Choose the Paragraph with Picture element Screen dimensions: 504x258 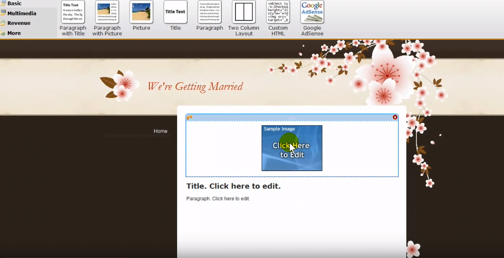[x=107, y=12]
